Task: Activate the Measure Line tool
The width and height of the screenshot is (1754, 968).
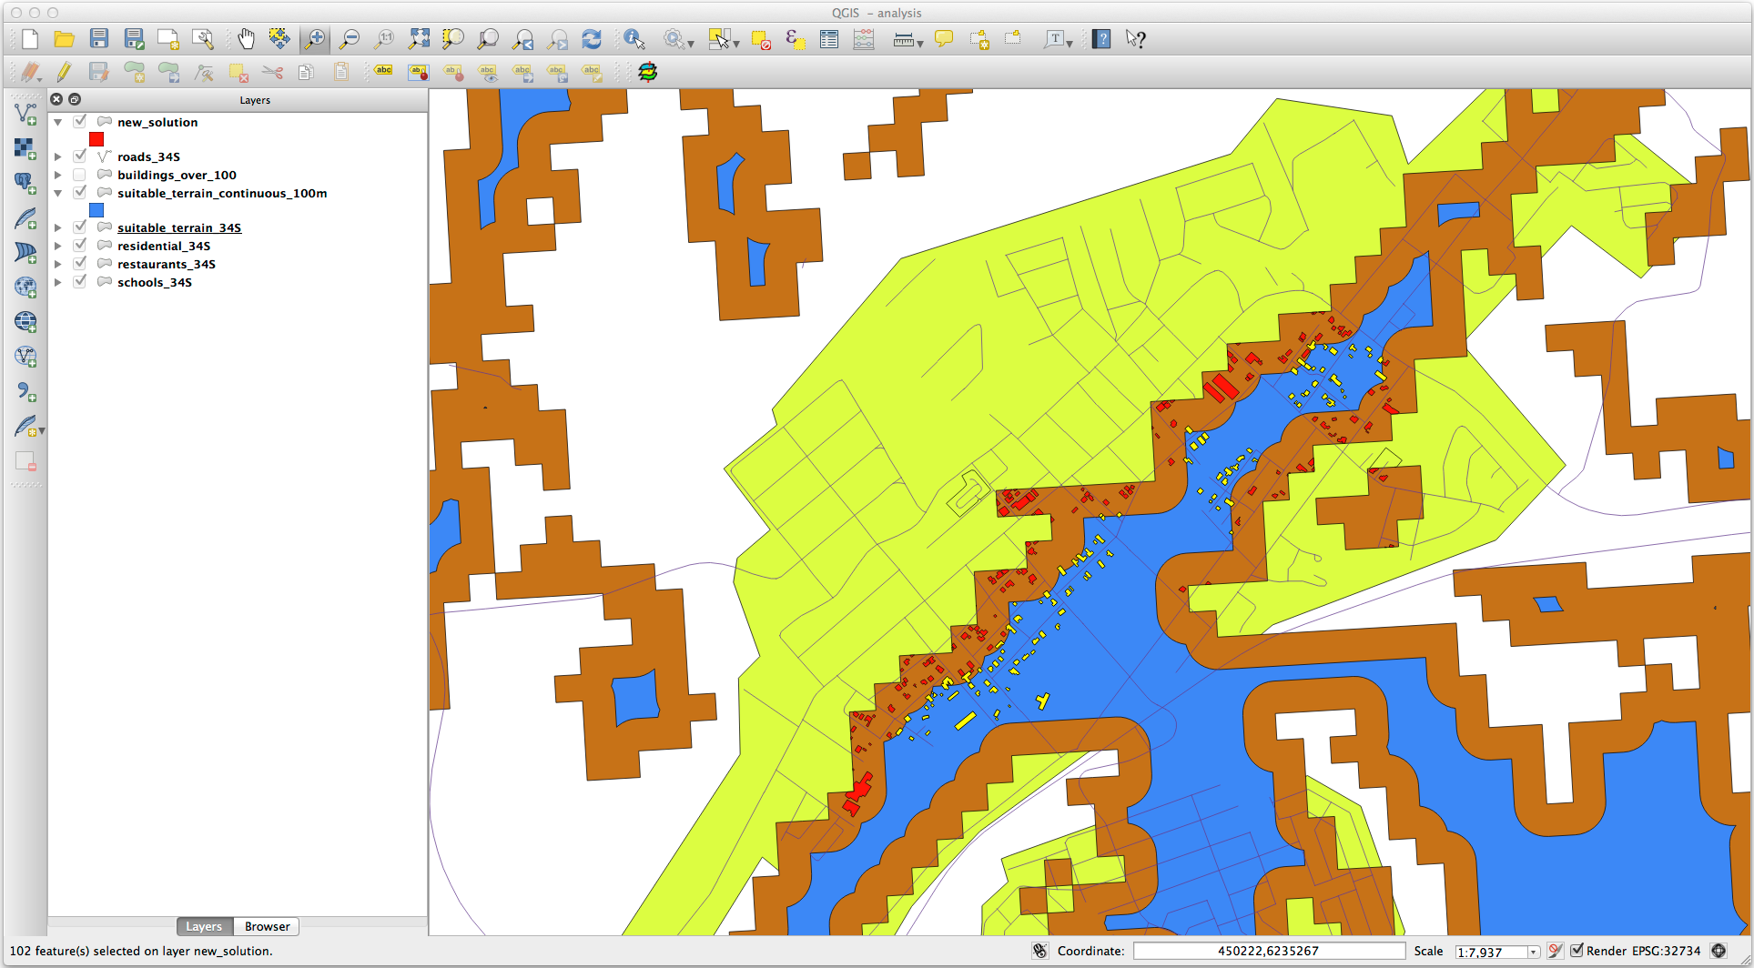Action: [902, 39]
